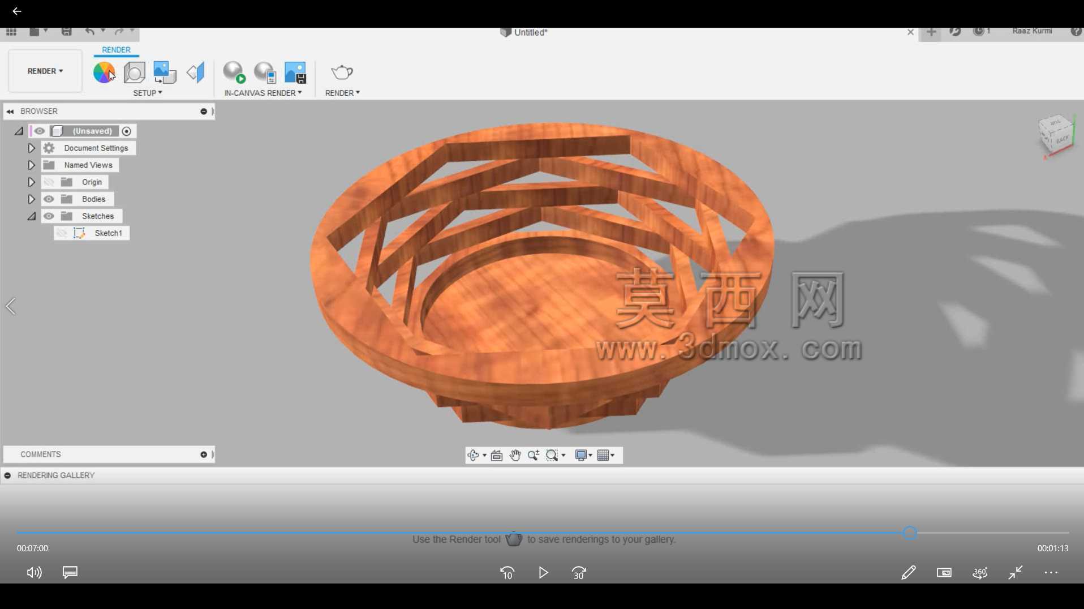Screen dimensions: 1084x609
Task: Open Scene Settings tool icon
Action: pyautogui.click(x=135, y=72)
